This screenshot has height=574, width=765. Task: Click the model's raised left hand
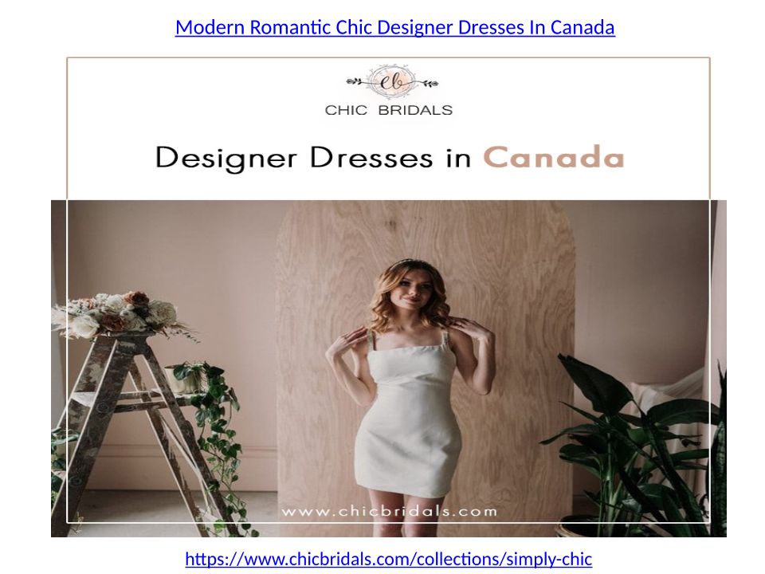pyautogui.click(x=471, y=331)
